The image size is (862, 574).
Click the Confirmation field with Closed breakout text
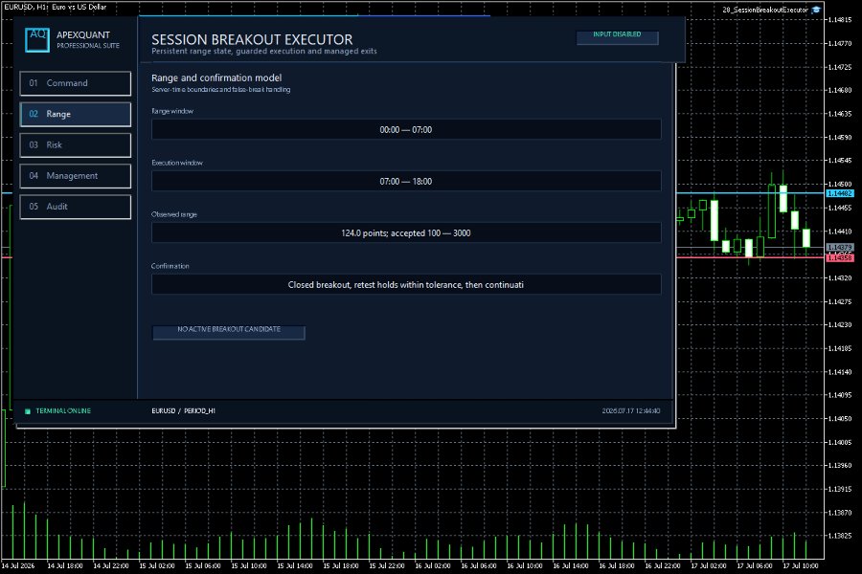(x=406, y=284)
